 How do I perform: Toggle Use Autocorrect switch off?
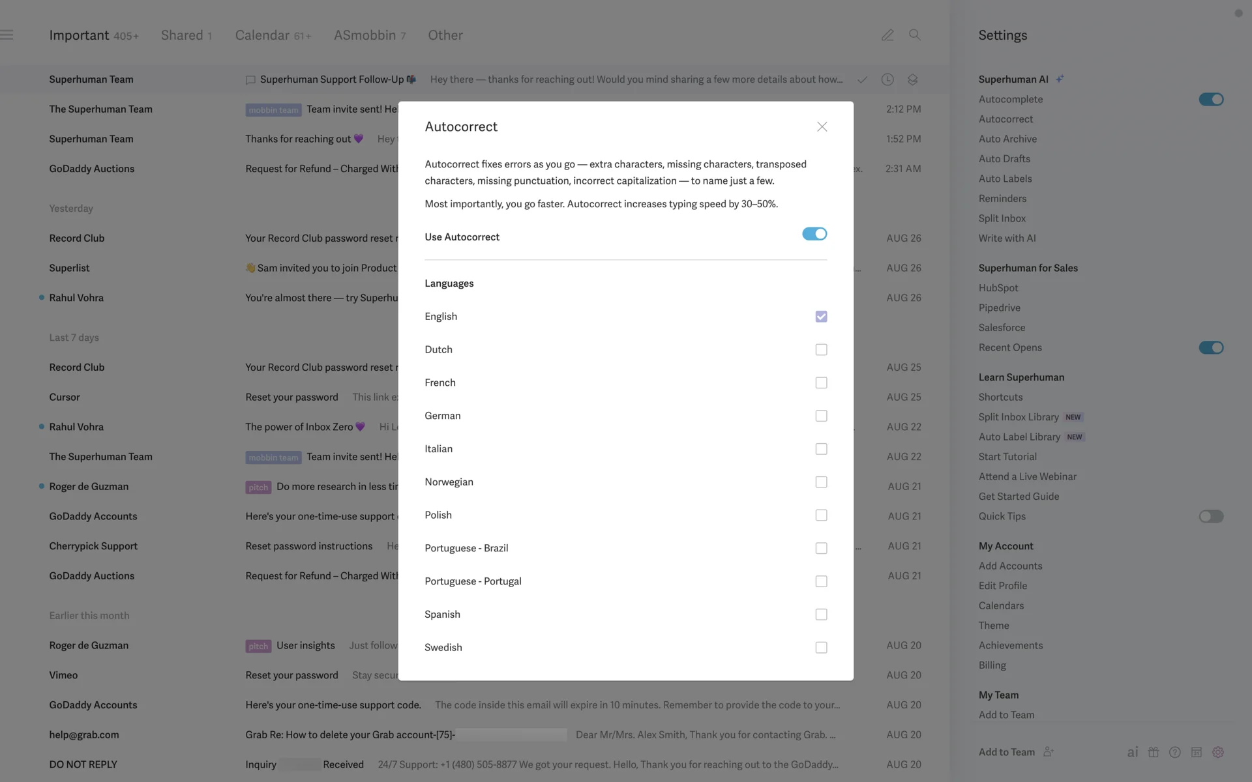pyautogui.click(x=814, y=234)
